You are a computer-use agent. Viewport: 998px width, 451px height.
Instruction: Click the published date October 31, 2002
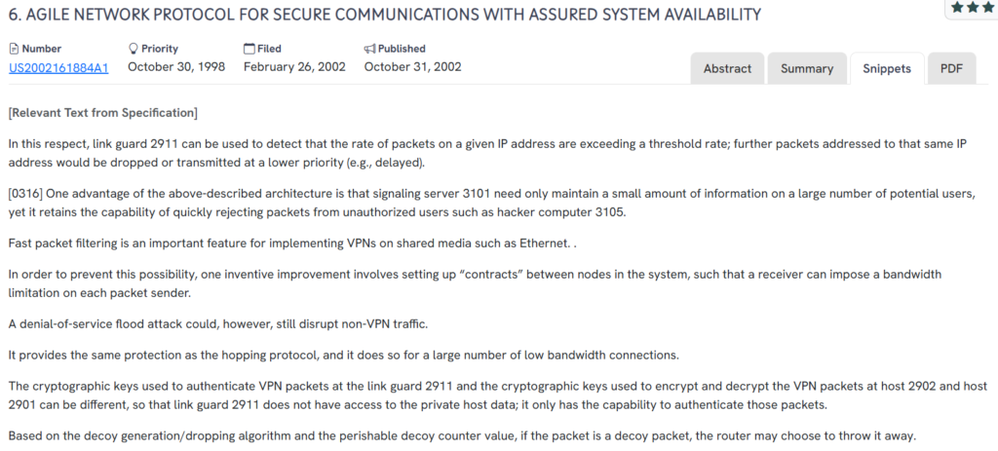(x=412, y=67)
